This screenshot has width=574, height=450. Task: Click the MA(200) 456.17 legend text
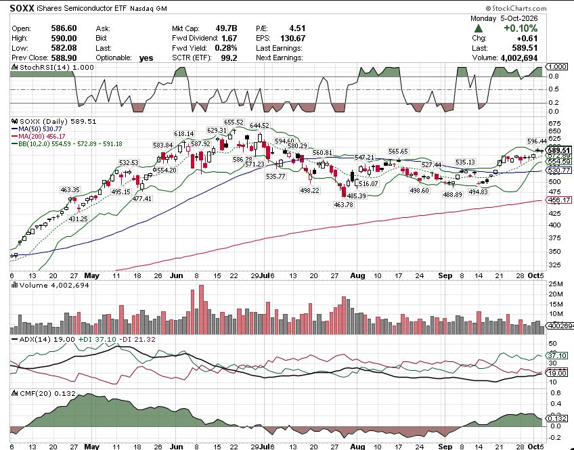tap(42, 137)
